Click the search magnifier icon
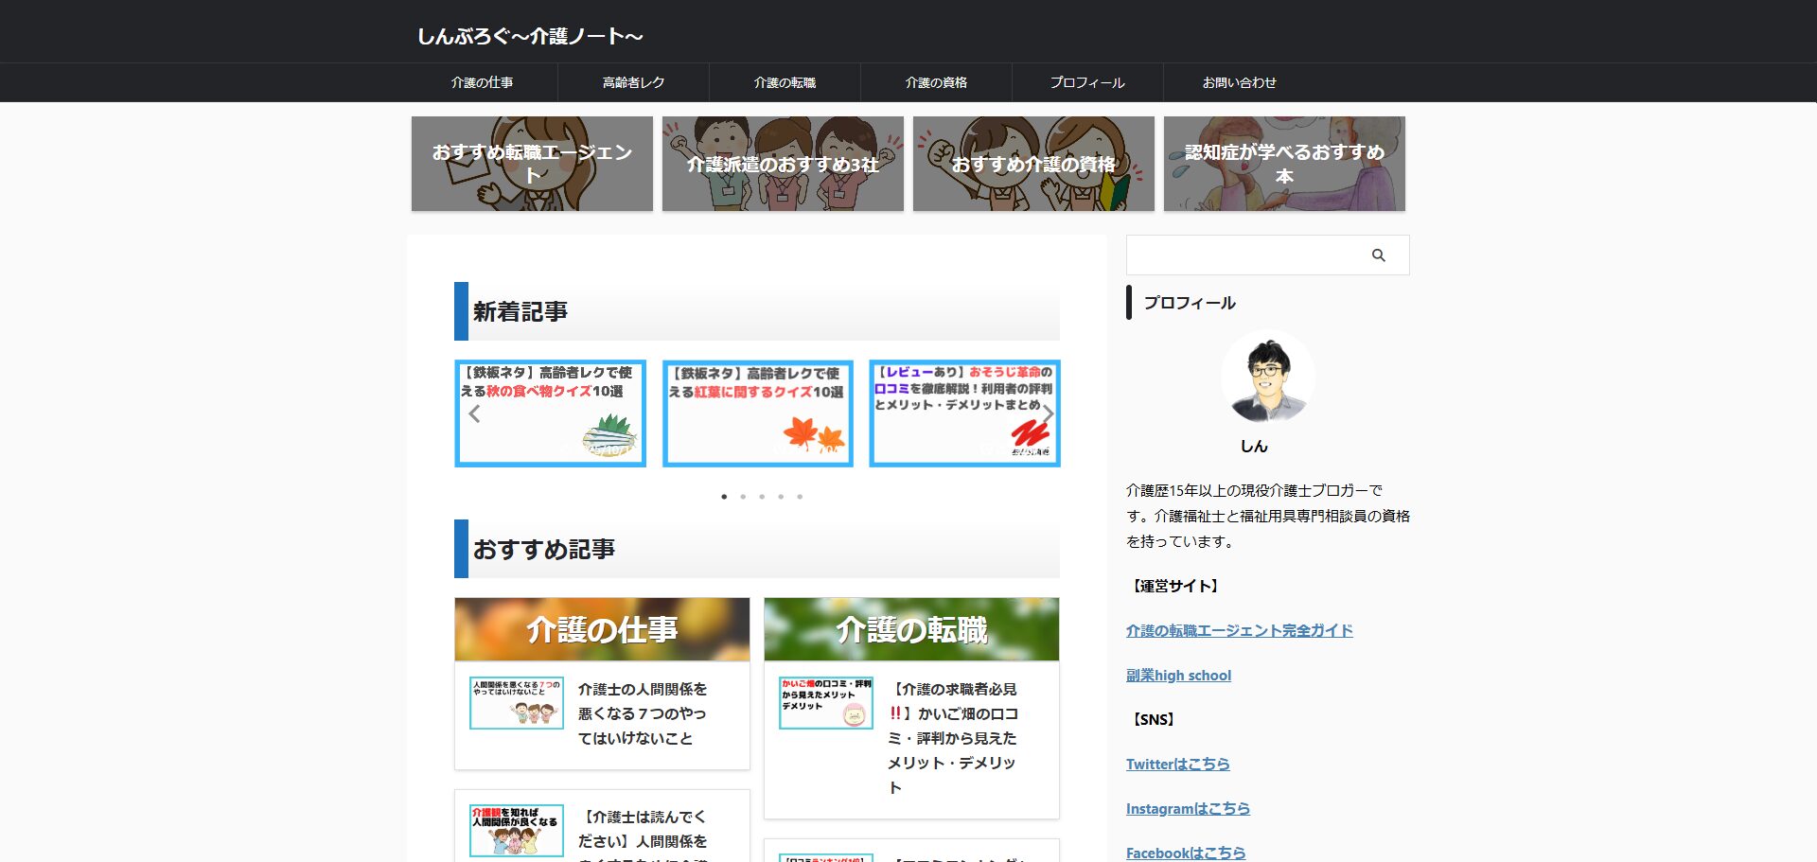 click(1378, 255)
